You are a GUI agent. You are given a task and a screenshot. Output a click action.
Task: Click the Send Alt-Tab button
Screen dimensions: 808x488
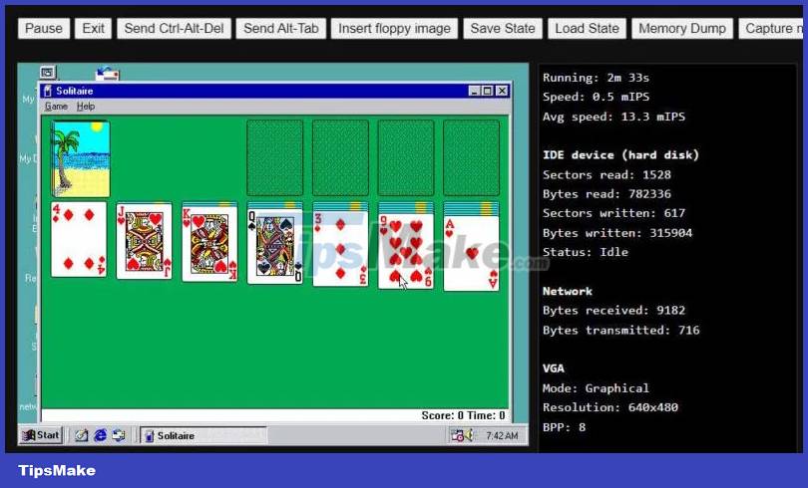(281, 28)
